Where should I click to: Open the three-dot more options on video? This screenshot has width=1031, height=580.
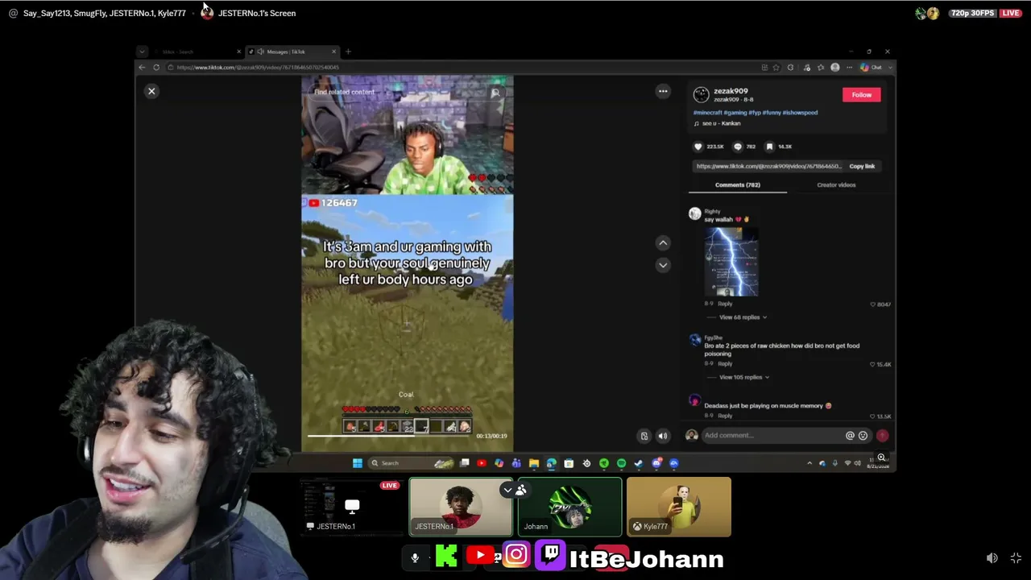coord(663,91)
